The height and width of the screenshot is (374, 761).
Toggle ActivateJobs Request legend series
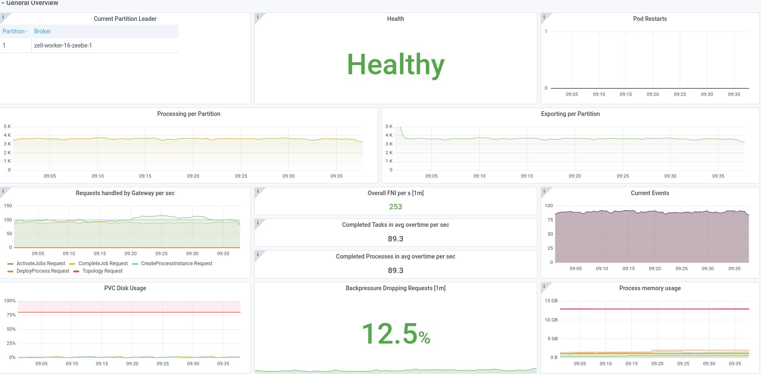click(41, 264)
